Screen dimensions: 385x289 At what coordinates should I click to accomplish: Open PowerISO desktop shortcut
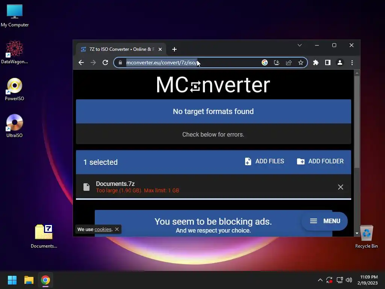pos(15,89)
